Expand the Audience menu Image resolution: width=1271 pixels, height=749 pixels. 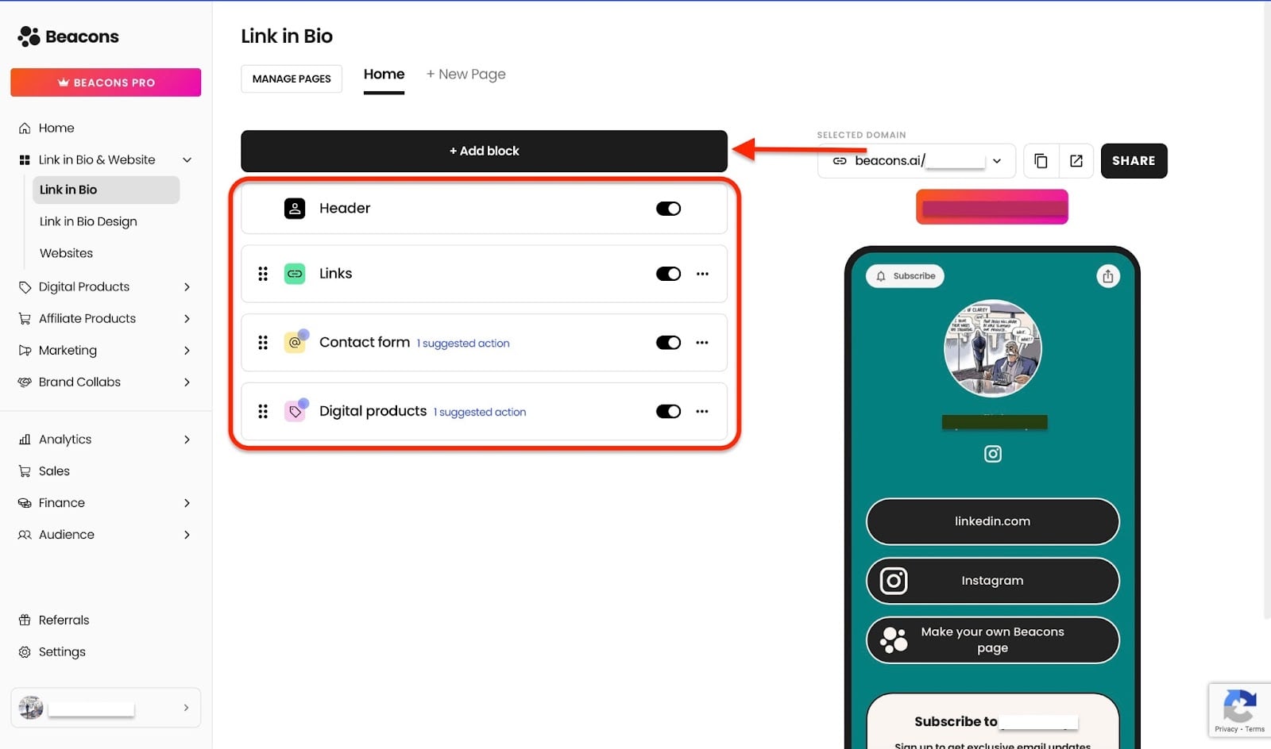[187, 535]
